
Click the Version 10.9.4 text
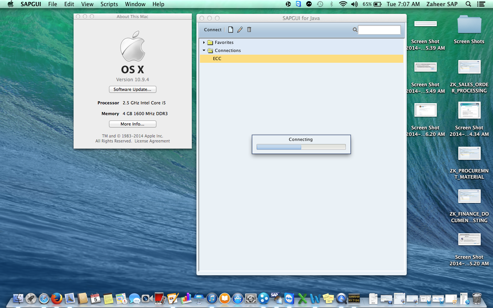(x=132, y=80)
